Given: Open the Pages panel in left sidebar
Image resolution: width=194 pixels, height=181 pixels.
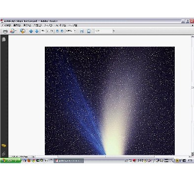Looking at the screenshot, I should [x=3, y=39].
